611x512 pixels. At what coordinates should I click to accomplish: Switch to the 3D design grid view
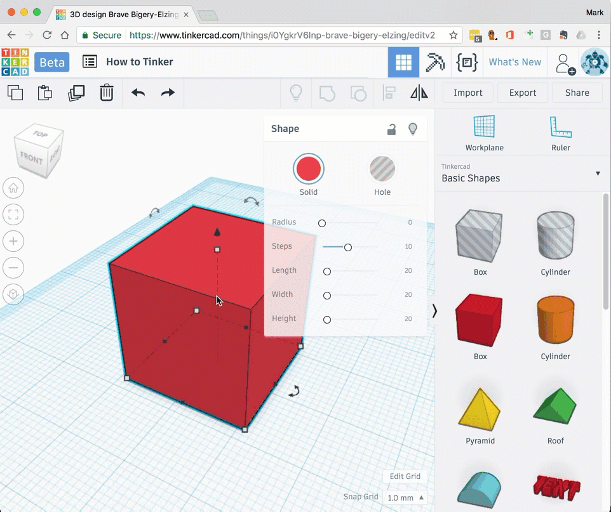(403, 62)
